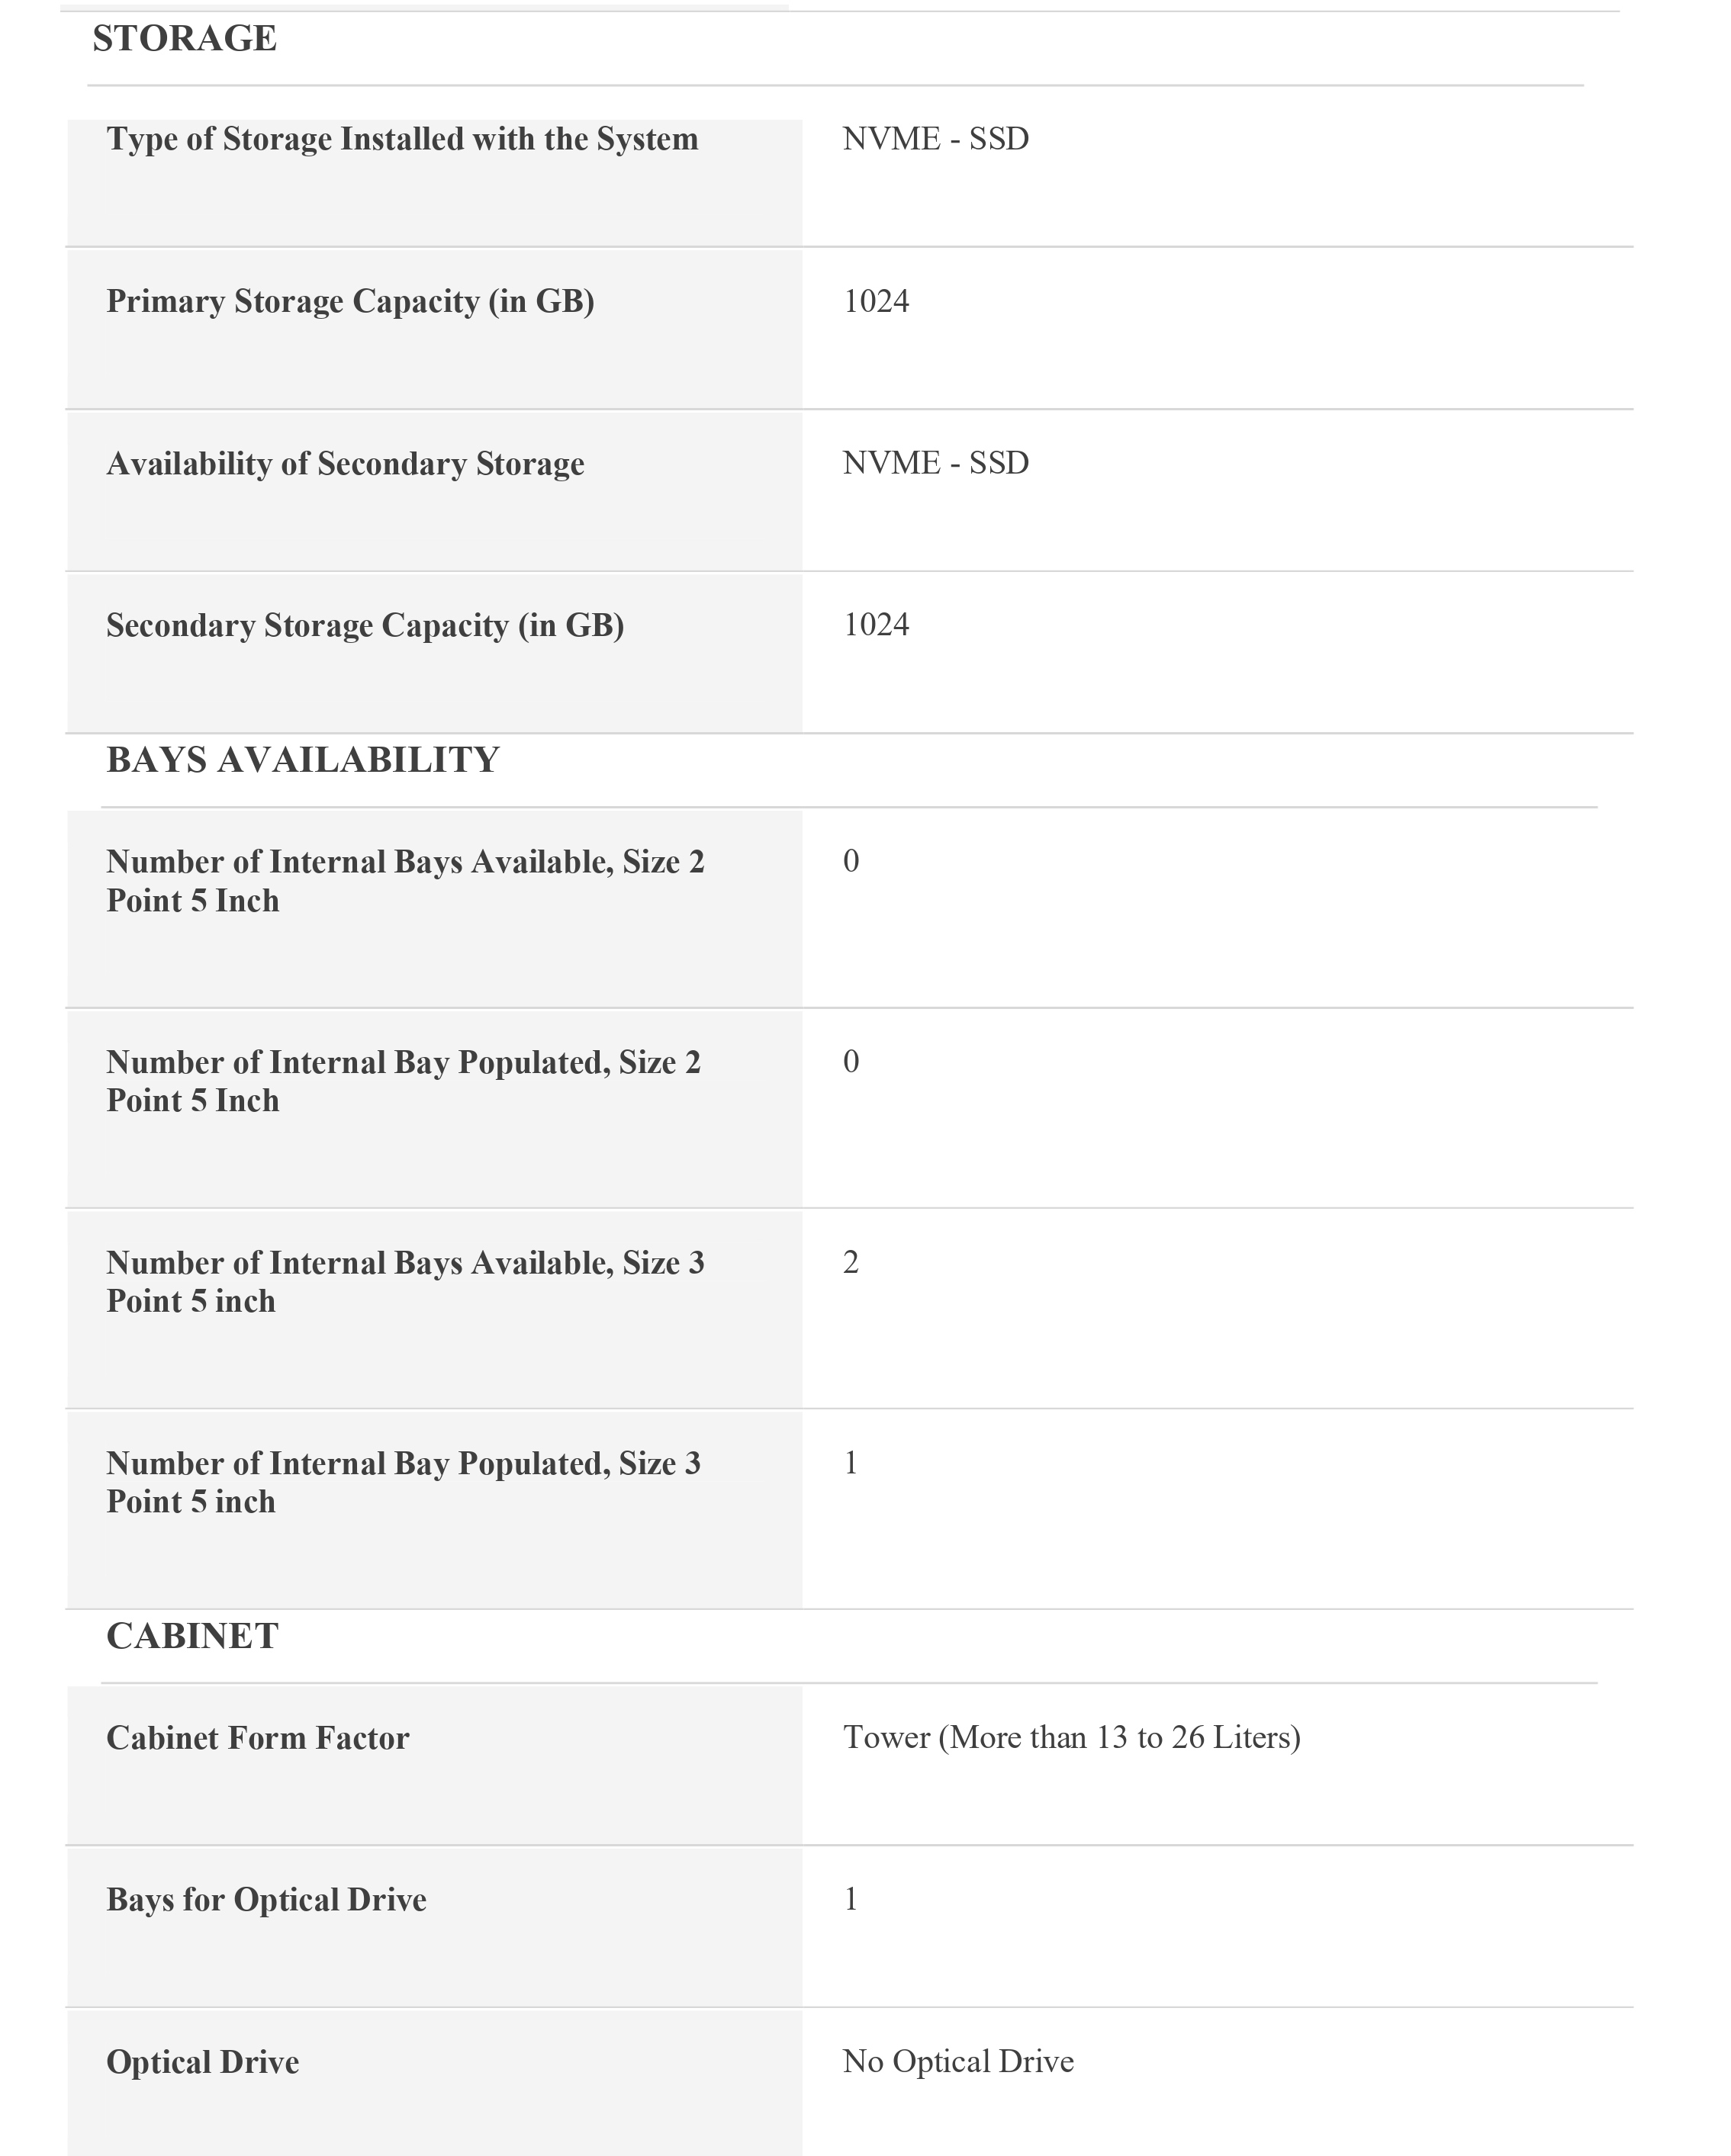Image resolution: width=1731 pixels, height=2156 pixels.
Task: Select the 1024 value for primary storage capacity
Action: tap(877, 301)
